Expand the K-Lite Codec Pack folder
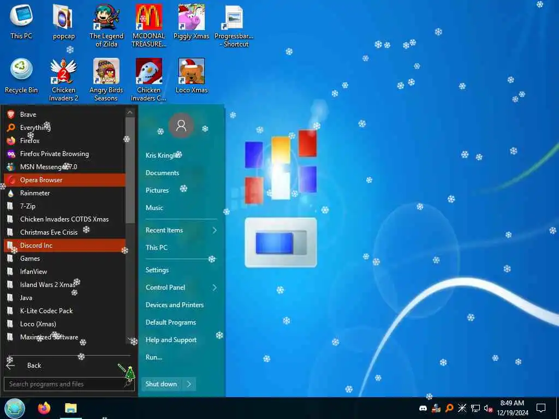Screen dimensions: 559x419 (64, 310)
